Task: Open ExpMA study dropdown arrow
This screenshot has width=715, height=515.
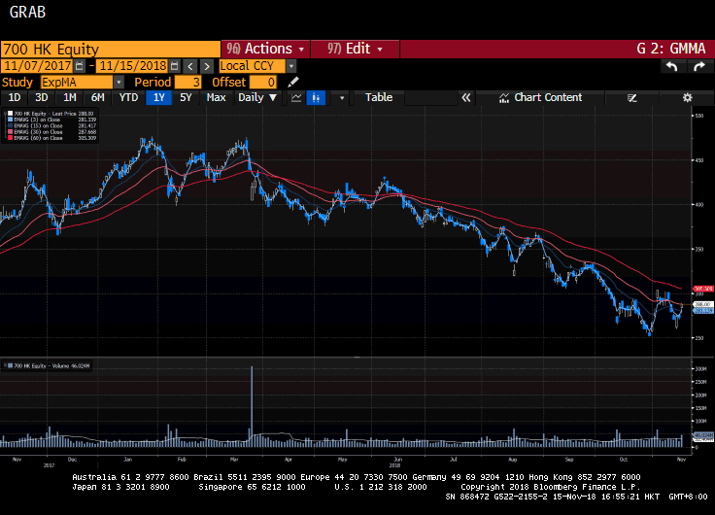Action: click(x=119, y=82)
